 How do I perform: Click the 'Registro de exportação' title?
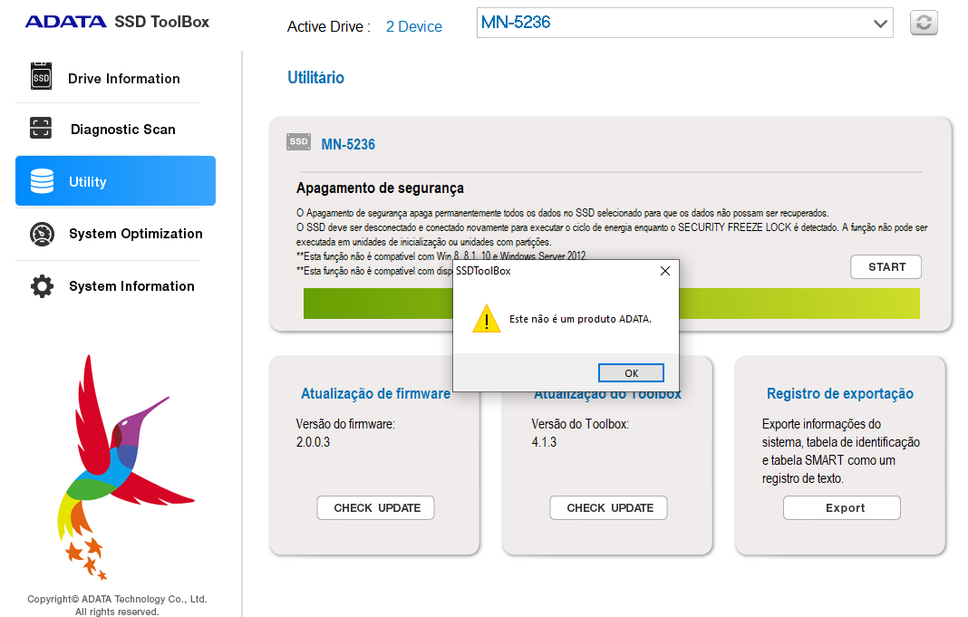(840, 393)
